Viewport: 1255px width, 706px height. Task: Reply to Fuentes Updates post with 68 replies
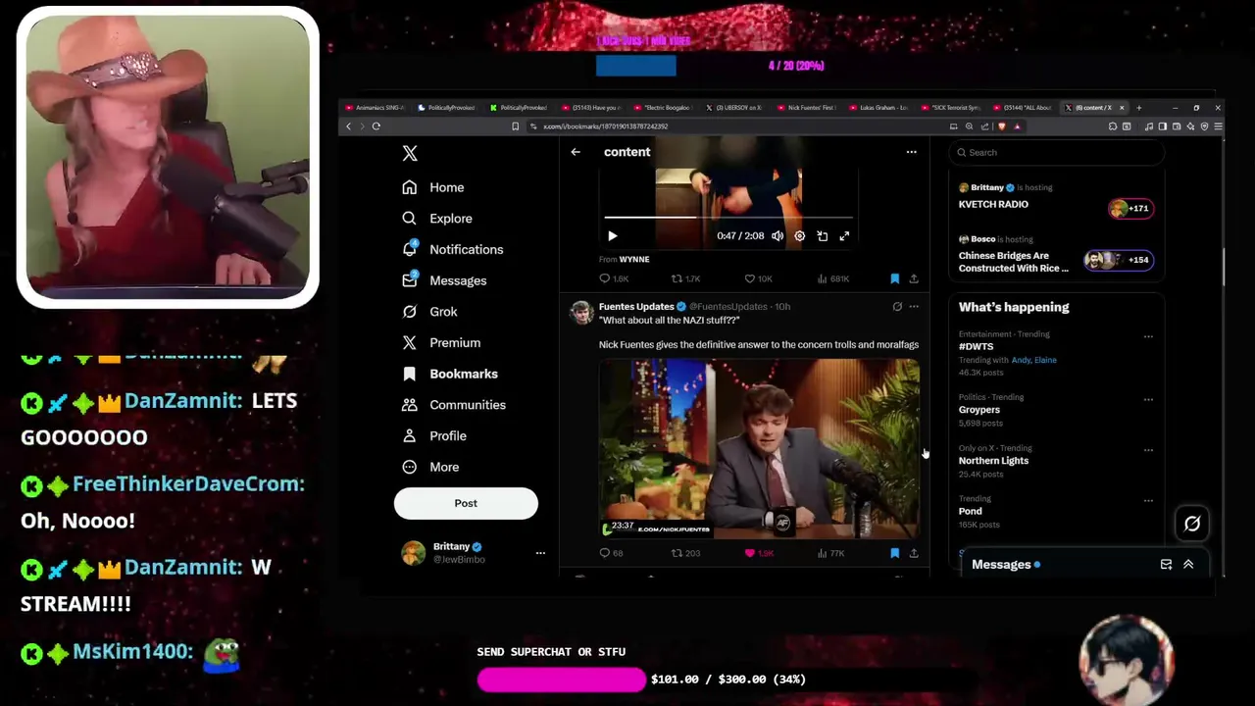point(611,554)
